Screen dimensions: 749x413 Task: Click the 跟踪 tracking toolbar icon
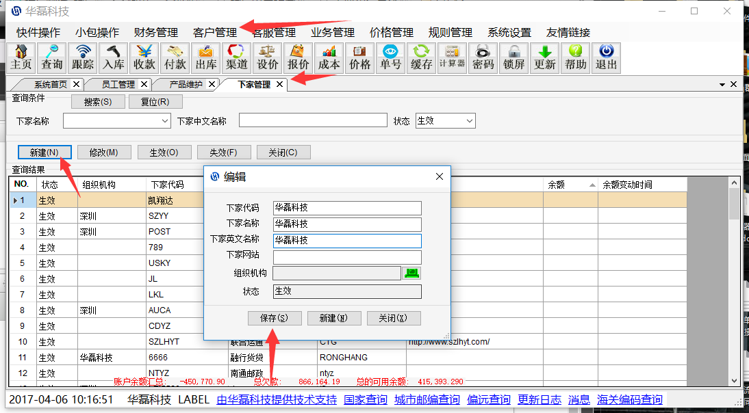pyautogui.click(x=83, y=57)
